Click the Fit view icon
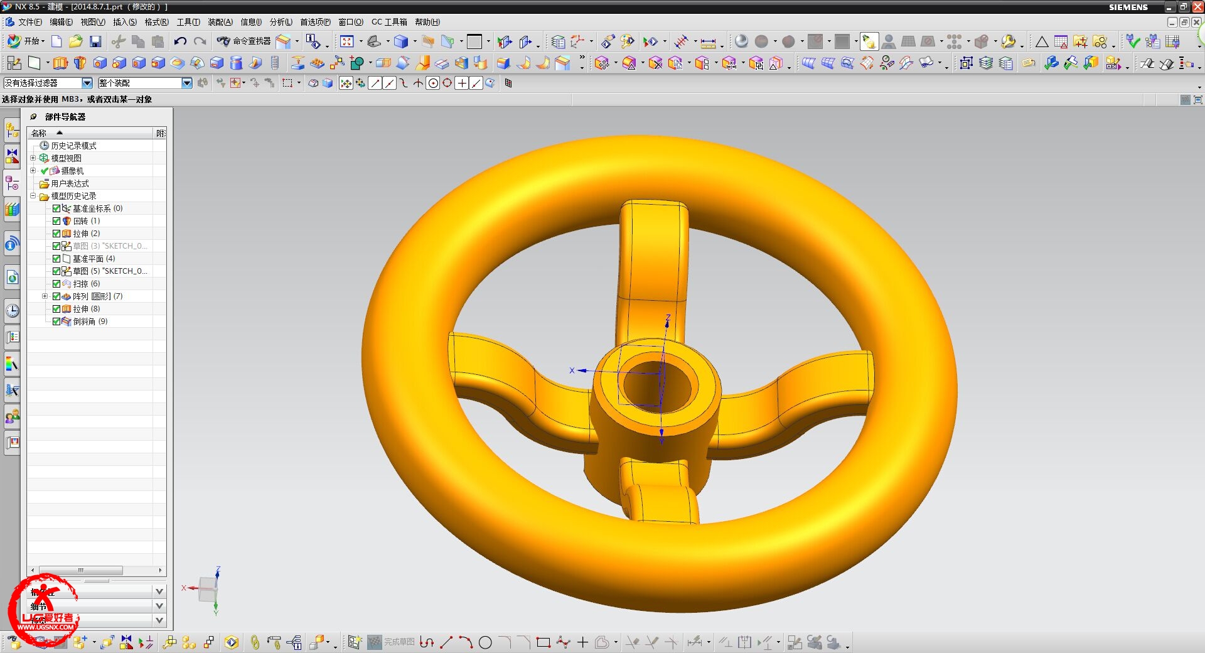The height and width of the screenshot is (653, 1205). tap(346, 41)
